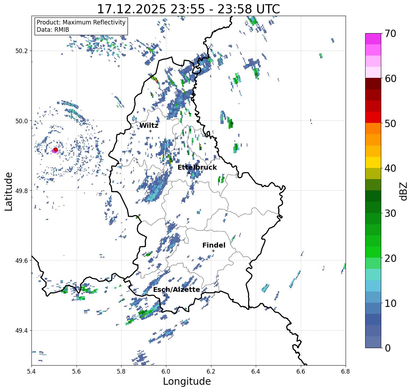Screen dimensions: 412x390
Task: Click the longitude tick label 6.2
Action: coord(211,371)
